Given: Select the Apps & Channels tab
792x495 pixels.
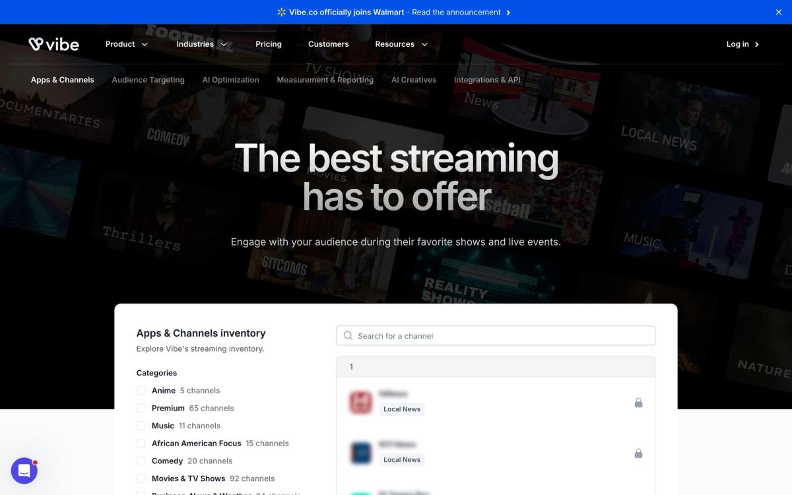Looking at the screenshot, I should pyautogui.click(x=63, y=80).
